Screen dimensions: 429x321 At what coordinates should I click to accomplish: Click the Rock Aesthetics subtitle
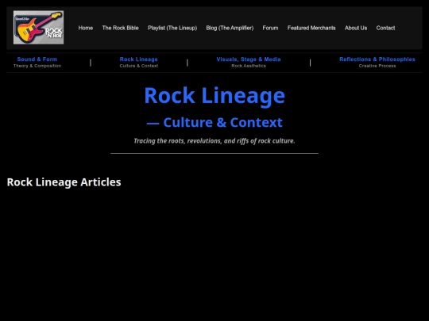click(249, 66)
